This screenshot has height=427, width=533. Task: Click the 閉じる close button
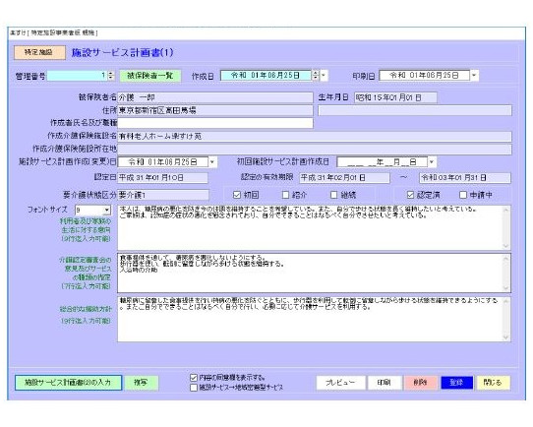[x=493, y=383]
